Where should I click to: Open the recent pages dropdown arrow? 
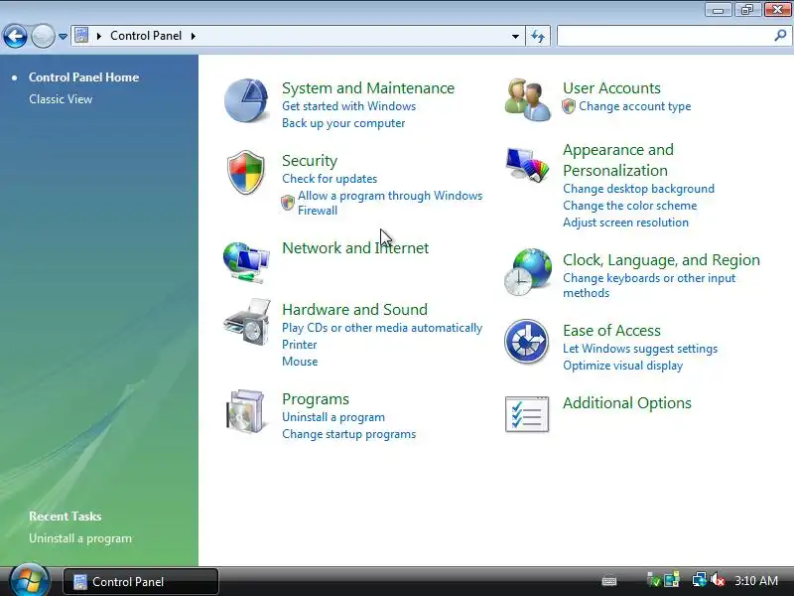(x=63, y=37)
